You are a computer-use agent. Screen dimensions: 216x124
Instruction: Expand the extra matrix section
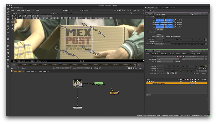tap(147, 32)
